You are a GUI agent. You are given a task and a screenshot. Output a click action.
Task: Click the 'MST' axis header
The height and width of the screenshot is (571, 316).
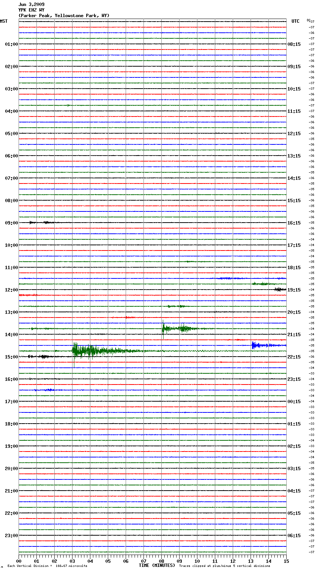click(4, 21)
